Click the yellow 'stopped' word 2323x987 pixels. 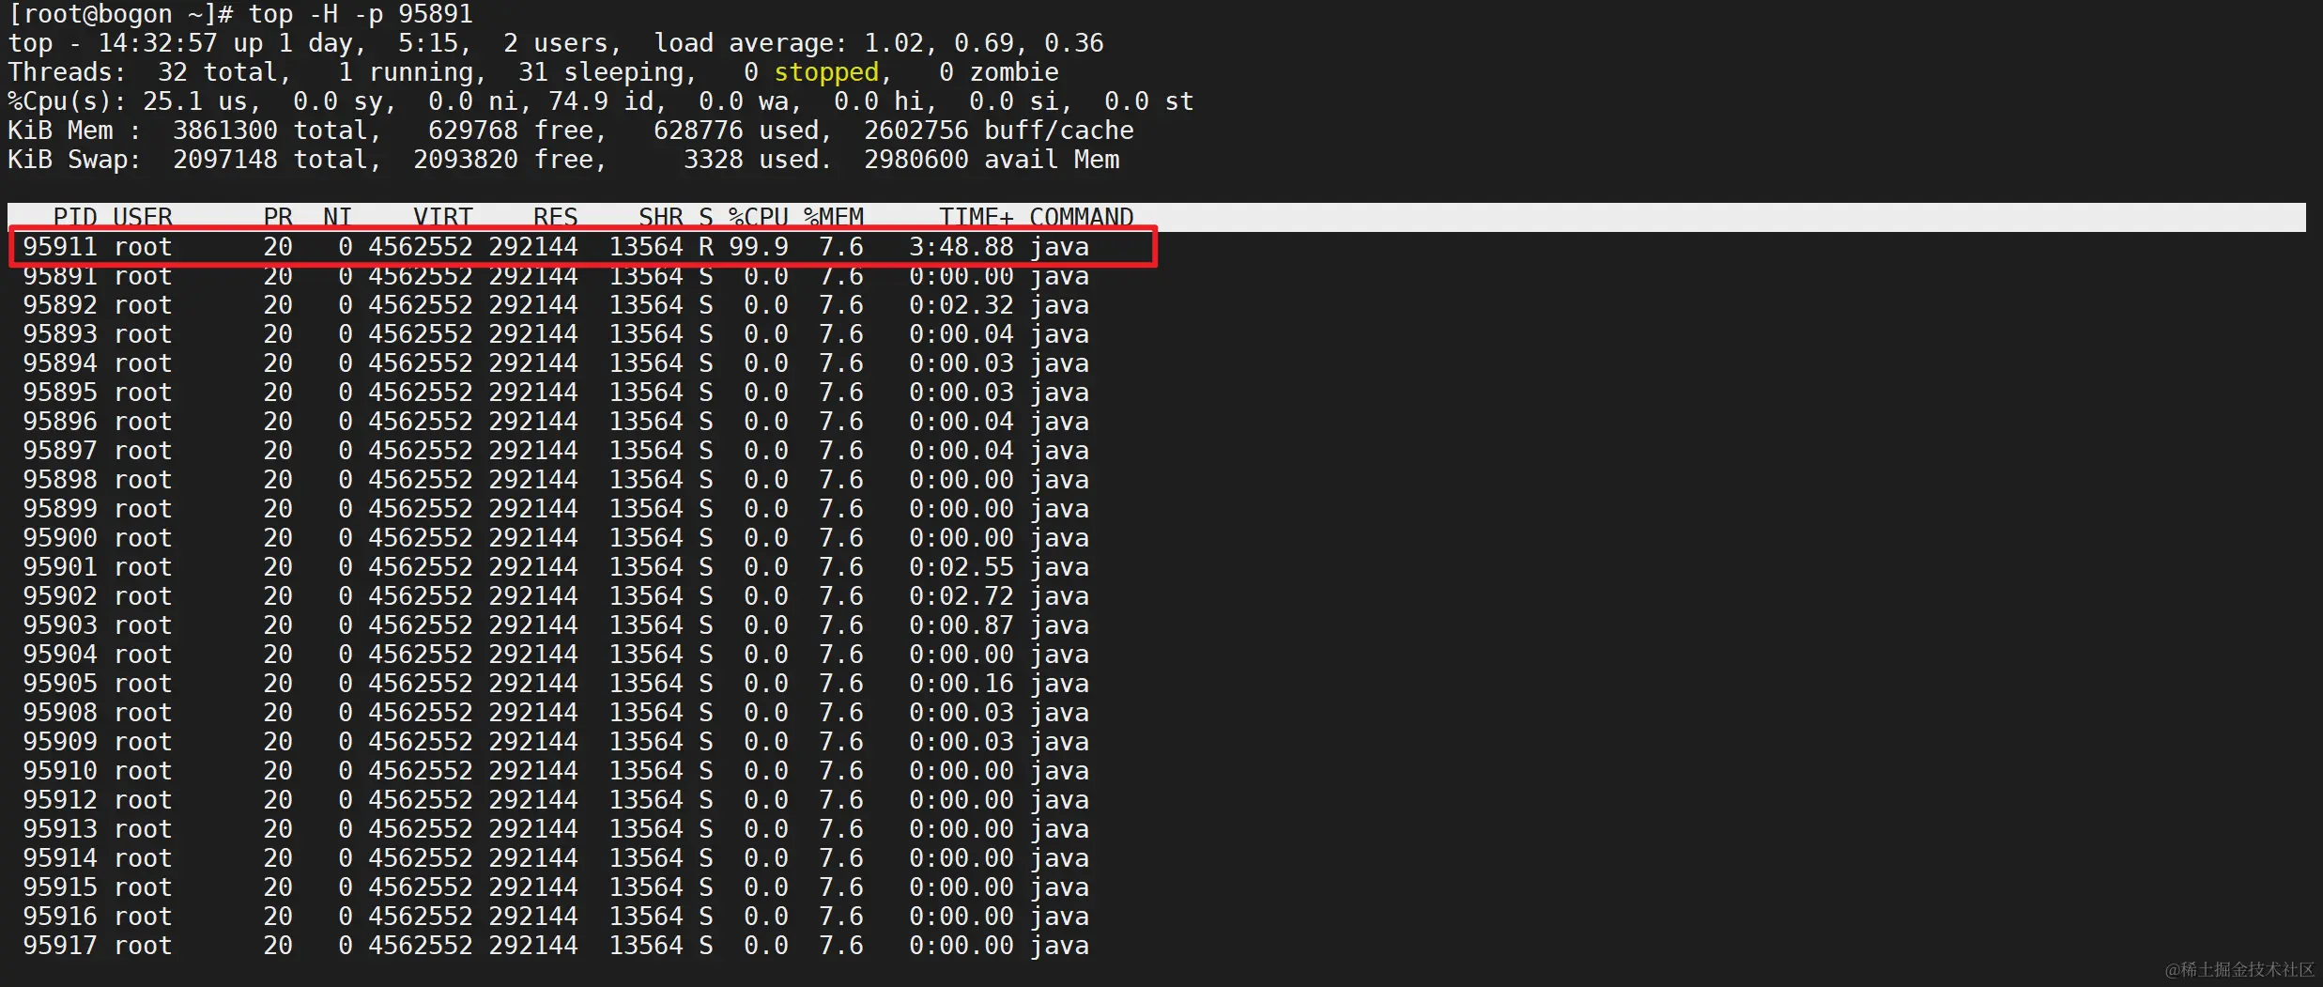click(826, 72)
